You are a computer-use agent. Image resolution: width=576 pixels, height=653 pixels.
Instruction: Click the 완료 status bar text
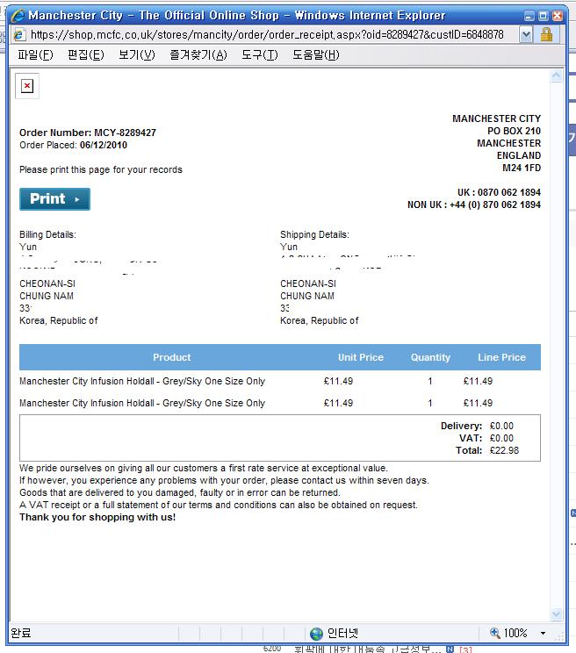21,634
